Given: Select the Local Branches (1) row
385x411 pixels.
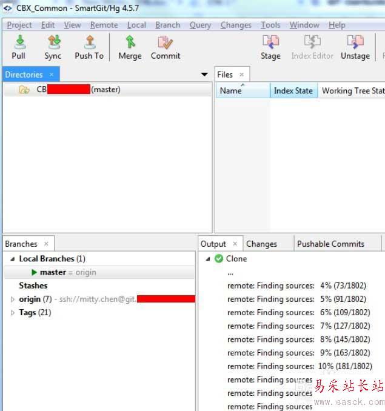Looking at the screenshot, I should pos(99,259).
